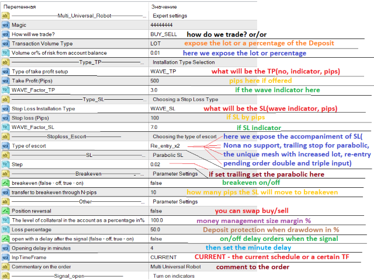The image size is (374, 280).
Task: Edit breakeven N-pips value 10
Action: 153,192
